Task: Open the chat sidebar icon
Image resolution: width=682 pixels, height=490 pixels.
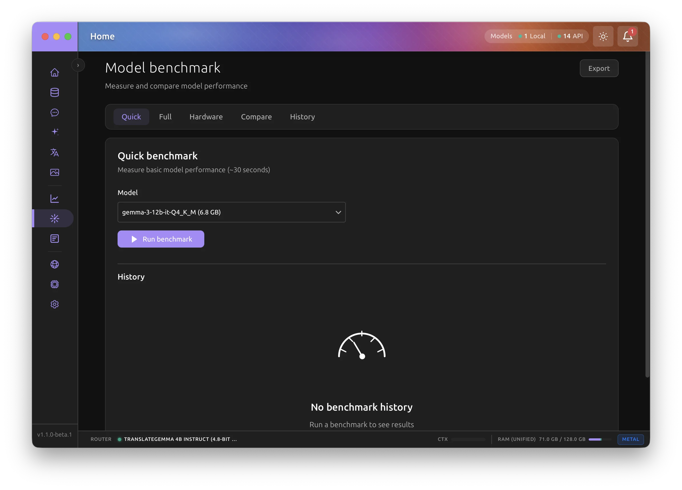Action: coord(55,113)
